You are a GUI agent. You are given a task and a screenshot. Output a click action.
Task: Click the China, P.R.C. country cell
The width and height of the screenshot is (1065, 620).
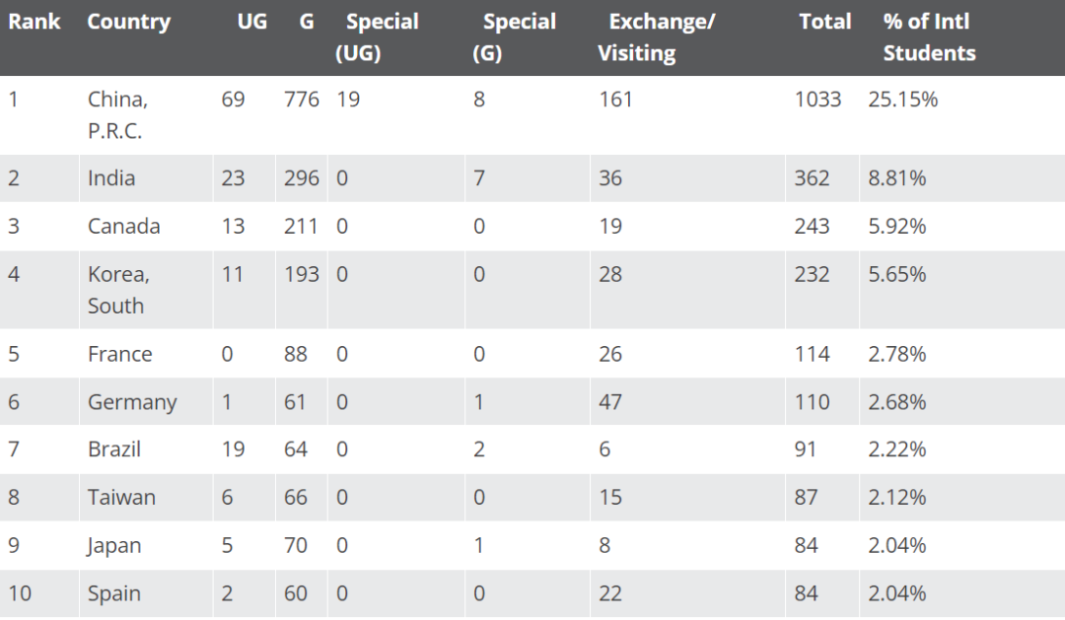click(117, 115)
